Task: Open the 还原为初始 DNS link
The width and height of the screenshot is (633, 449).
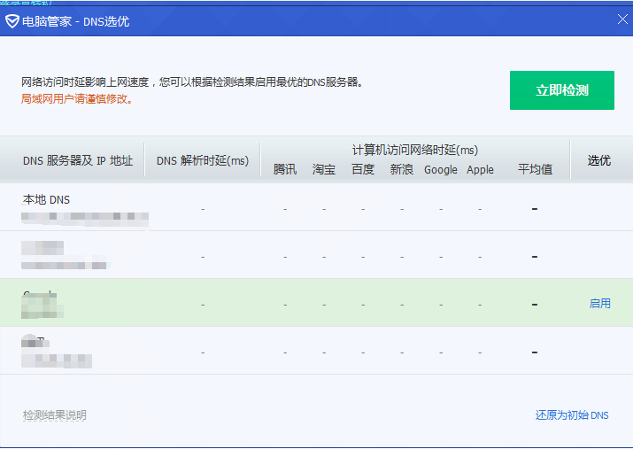Action: 572,415
